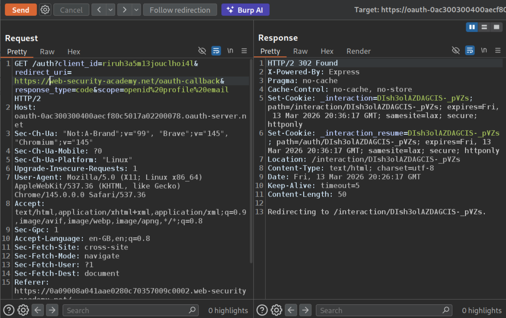Viewport: 506px width, 318px height.
Task: Click the orange Send button
Action: [x=21, y=10]
